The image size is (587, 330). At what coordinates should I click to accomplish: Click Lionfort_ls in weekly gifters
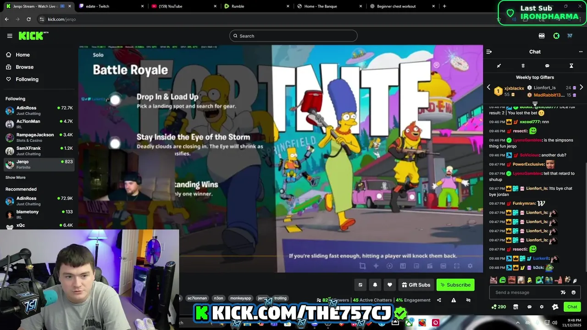(544, 88)
